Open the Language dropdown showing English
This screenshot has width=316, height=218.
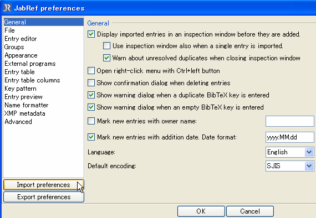[289, 152]
